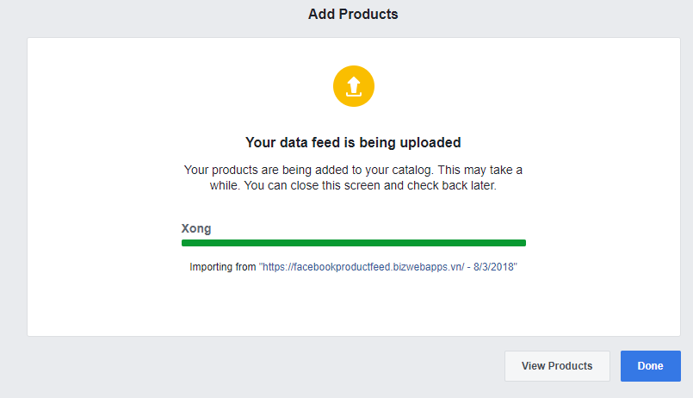Select the "Your data feed is being uploaded" heading
The height and width of the screenshot is (398, 693).
click(x=353, y=142)
